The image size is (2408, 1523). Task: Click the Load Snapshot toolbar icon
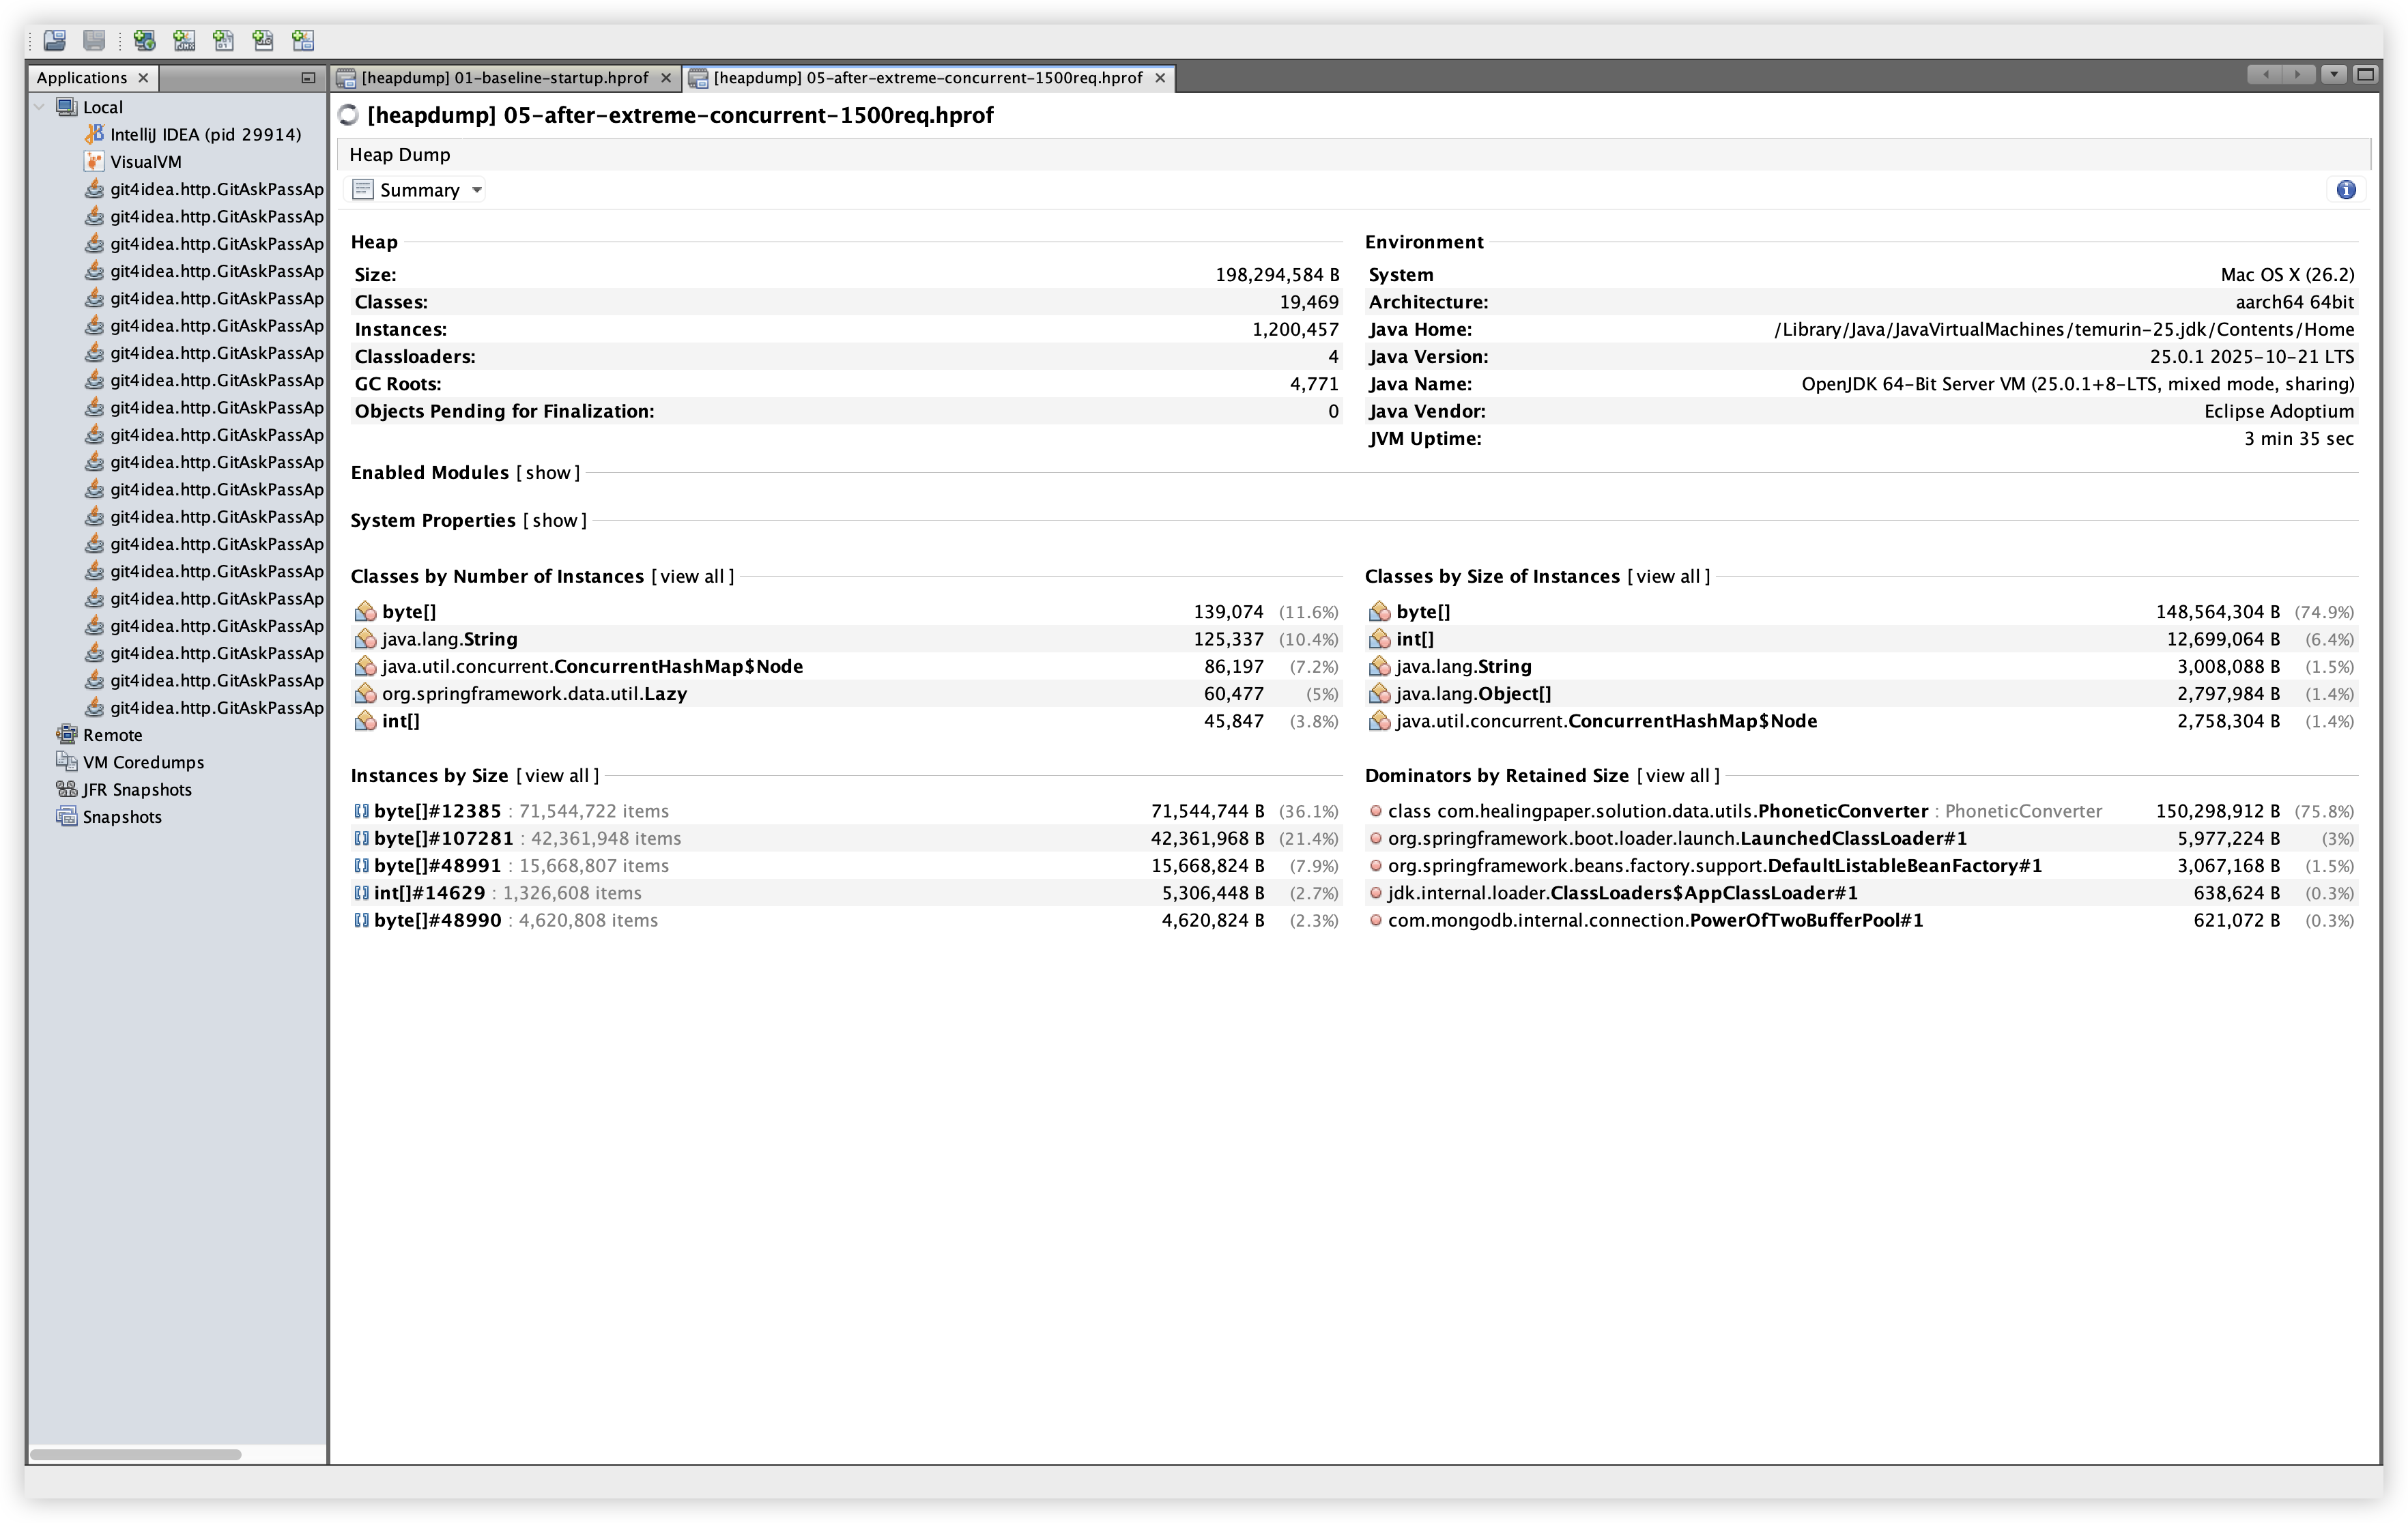tap(55, 40)
